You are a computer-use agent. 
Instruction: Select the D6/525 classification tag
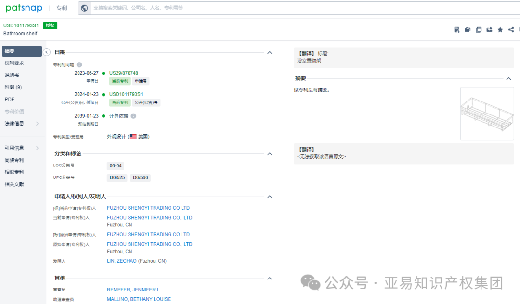tap(117, 177)
